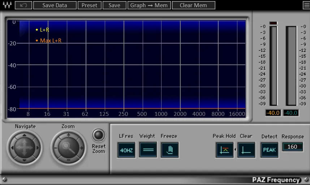Click the Save button
The image size is (310, 185).
point(114,5)
